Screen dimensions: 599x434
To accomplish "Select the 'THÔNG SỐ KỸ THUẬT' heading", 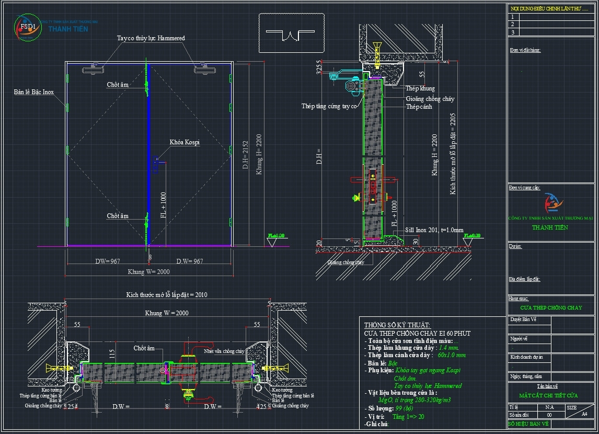I will pyautogui.click(x=397, y=325).
